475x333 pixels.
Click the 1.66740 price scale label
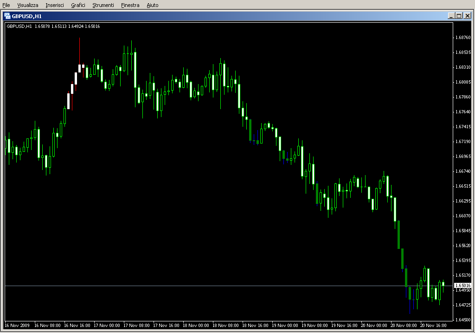tap(463, 171)
